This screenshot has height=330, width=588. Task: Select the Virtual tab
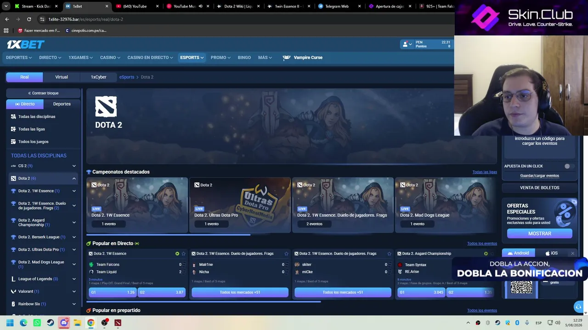tap(62, 77)
